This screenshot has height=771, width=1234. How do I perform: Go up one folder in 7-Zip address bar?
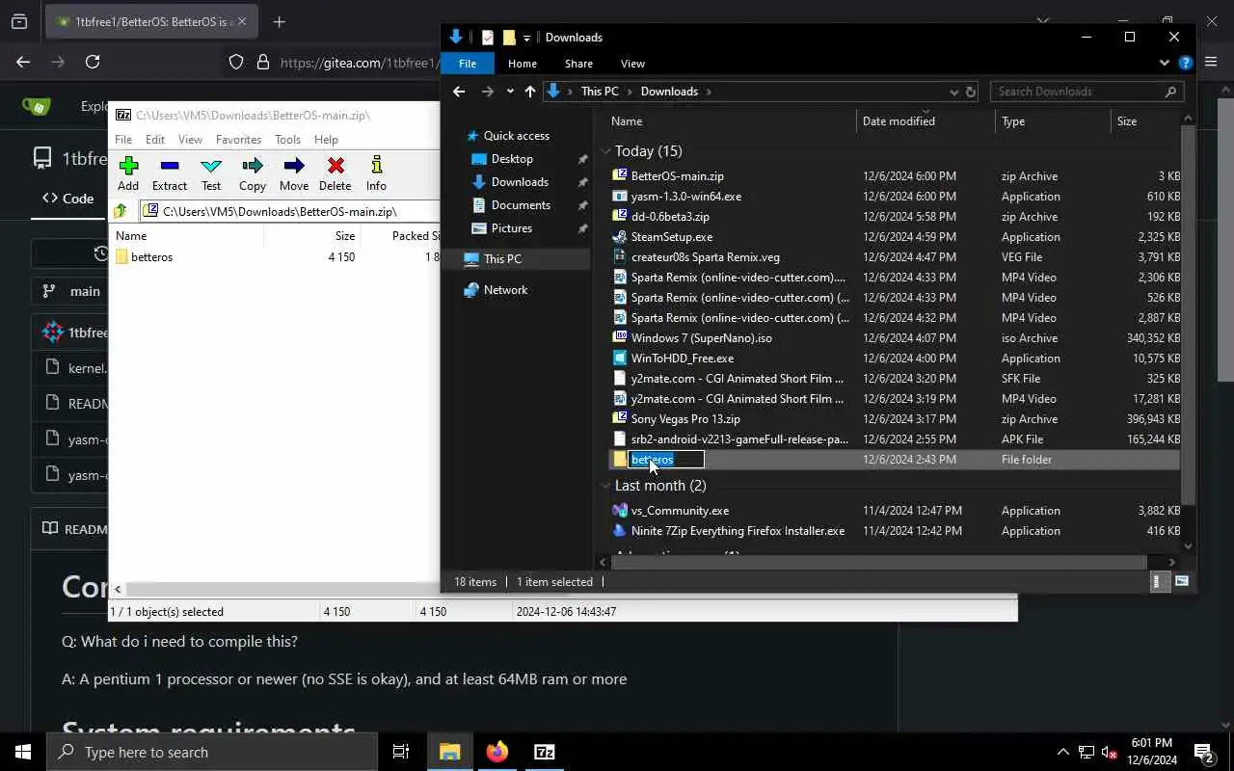pos(121,211)
